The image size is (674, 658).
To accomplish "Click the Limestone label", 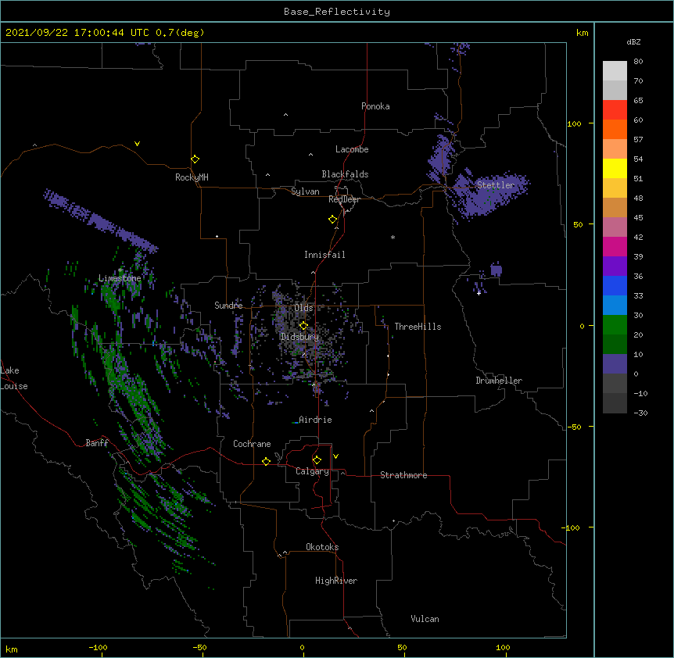I will click(x=120, y=278).
